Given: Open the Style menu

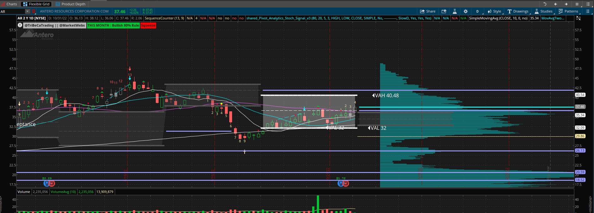Looking at the screenshot, I should click(494, 11).
